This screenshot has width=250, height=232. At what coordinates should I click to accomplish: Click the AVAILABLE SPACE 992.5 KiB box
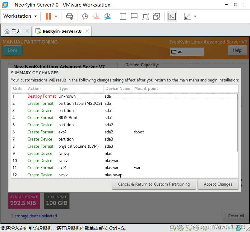pos(24,201)
